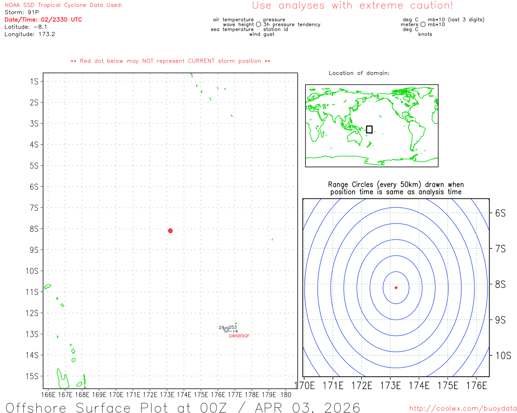Click the '176E' axis label on range plot

pos(477,386)
